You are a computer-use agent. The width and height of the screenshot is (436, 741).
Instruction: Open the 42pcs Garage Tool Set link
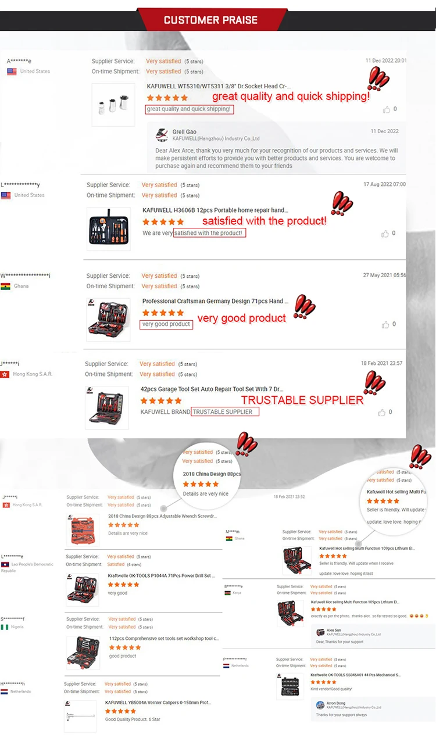212,389
